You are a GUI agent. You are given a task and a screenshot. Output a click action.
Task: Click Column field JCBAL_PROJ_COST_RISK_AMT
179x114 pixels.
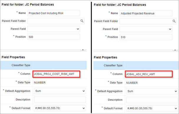tap(56, 74)
